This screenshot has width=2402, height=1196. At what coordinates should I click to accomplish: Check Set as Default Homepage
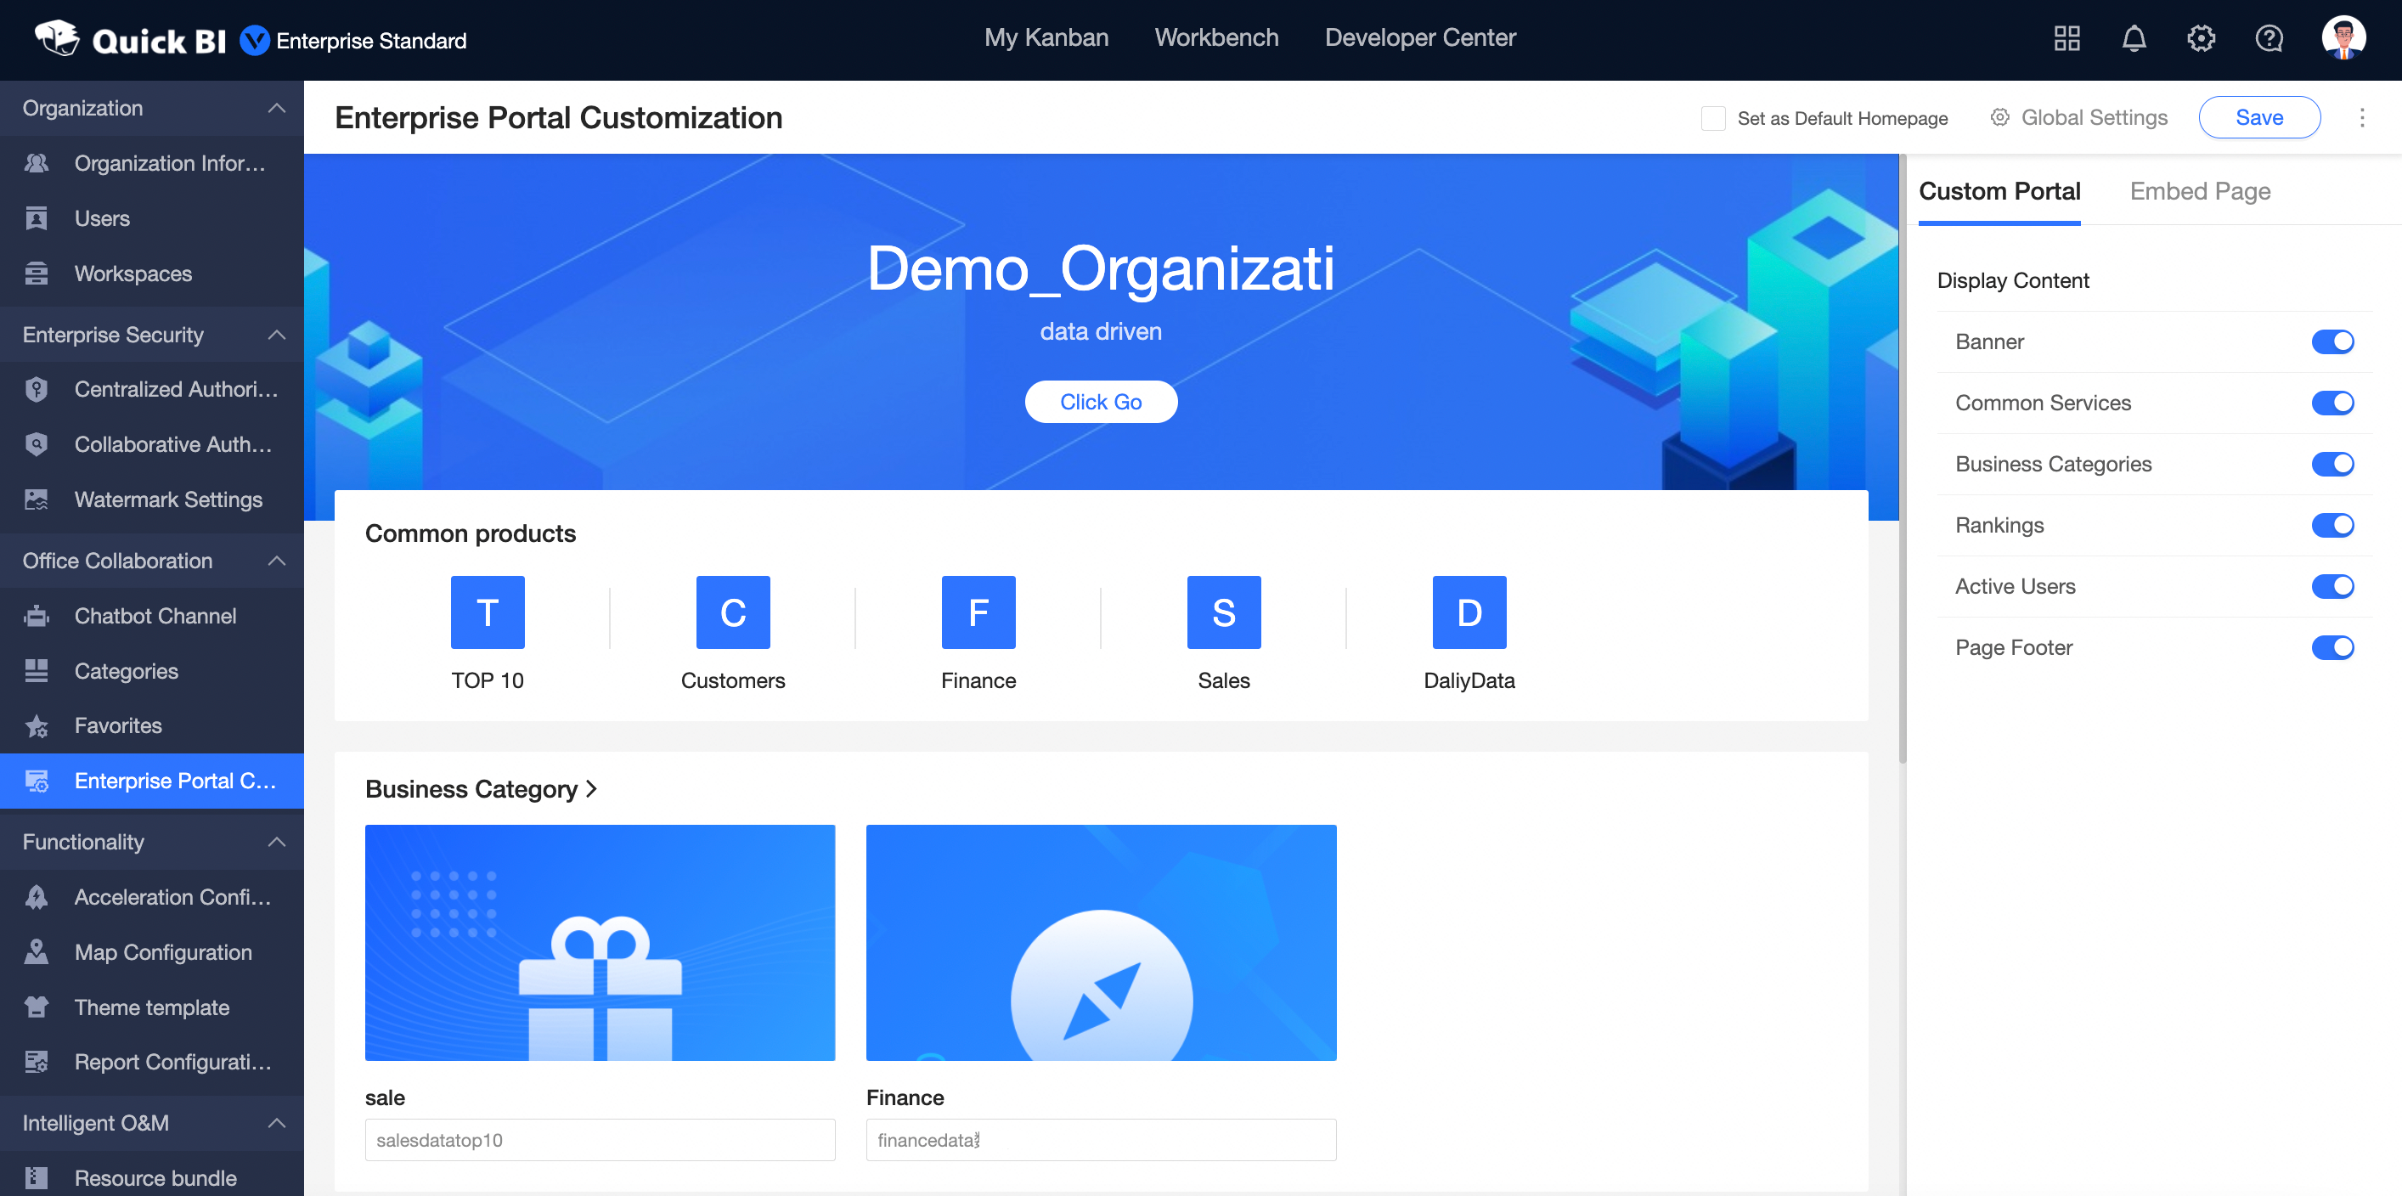(1712, 118)
